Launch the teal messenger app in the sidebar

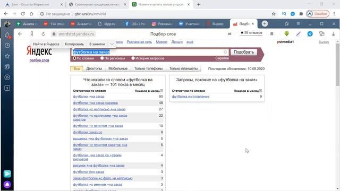[x=7, y=173]
